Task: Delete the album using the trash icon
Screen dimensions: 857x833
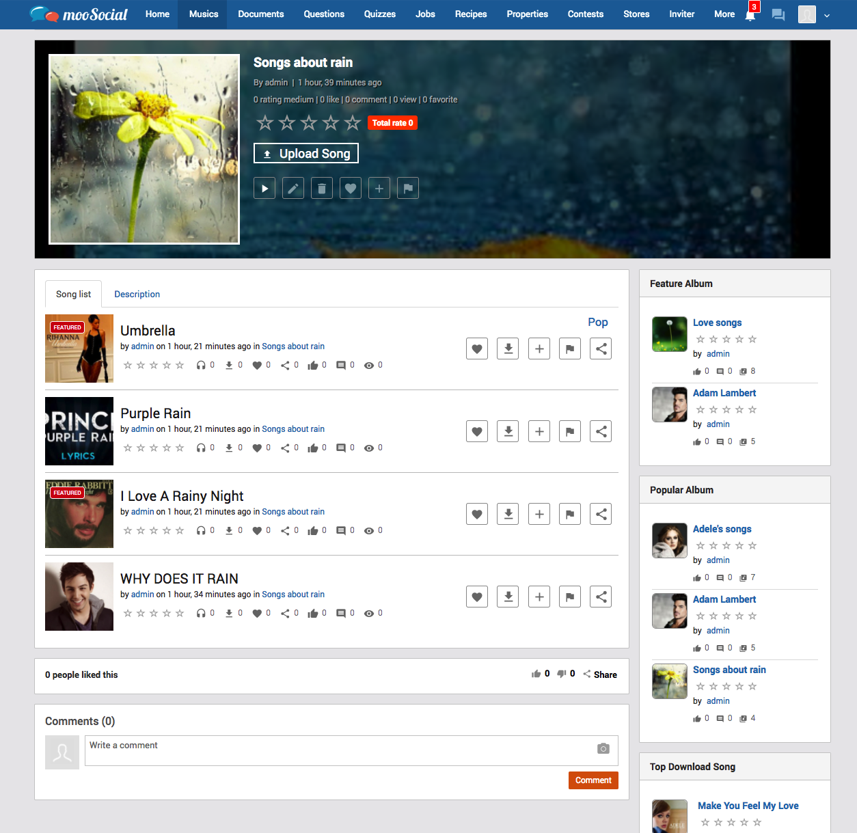Action: click(x=322, y=188)
